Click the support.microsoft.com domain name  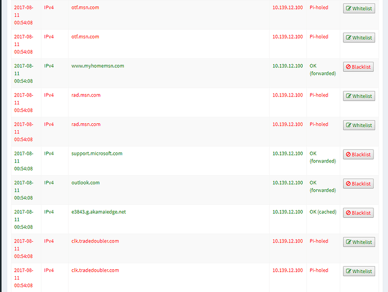[x=96, y=154]
